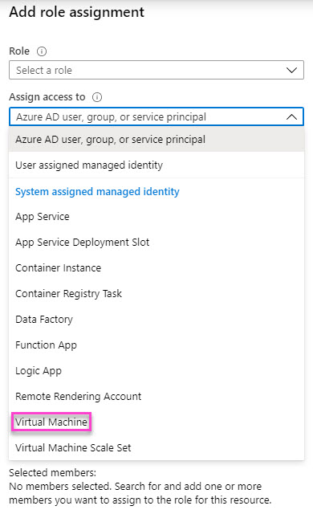Choose Container Instance option
The height and width of the screenshot is (514, 313).
click(x=156, y=267)
